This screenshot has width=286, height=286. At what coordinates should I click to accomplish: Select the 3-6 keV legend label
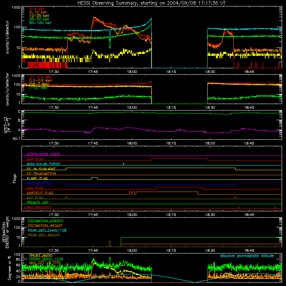[37, 9]
